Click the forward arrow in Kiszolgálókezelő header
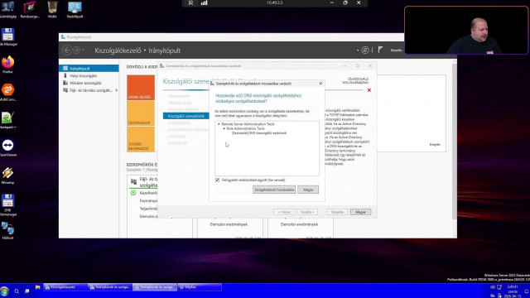This screenshot has width=530, height=298. [77, 50]
